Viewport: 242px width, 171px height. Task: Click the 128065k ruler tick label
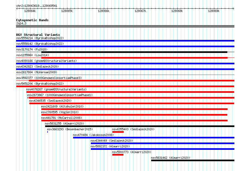click(x=67, y=11)
